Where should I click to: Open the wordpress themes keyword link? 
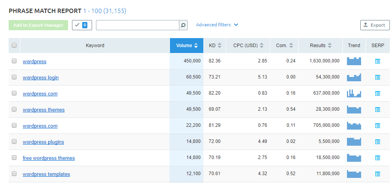44,110
